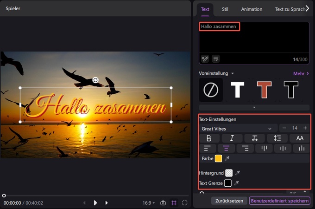Toggle the purple grid guide icon

(x=174, y=203)
